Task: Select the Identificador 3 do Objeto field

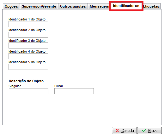Action: pyautogui.click(x=28, y=45)
